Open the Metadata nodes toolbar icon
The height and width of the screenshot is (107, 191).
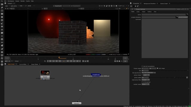click(2, 45)
